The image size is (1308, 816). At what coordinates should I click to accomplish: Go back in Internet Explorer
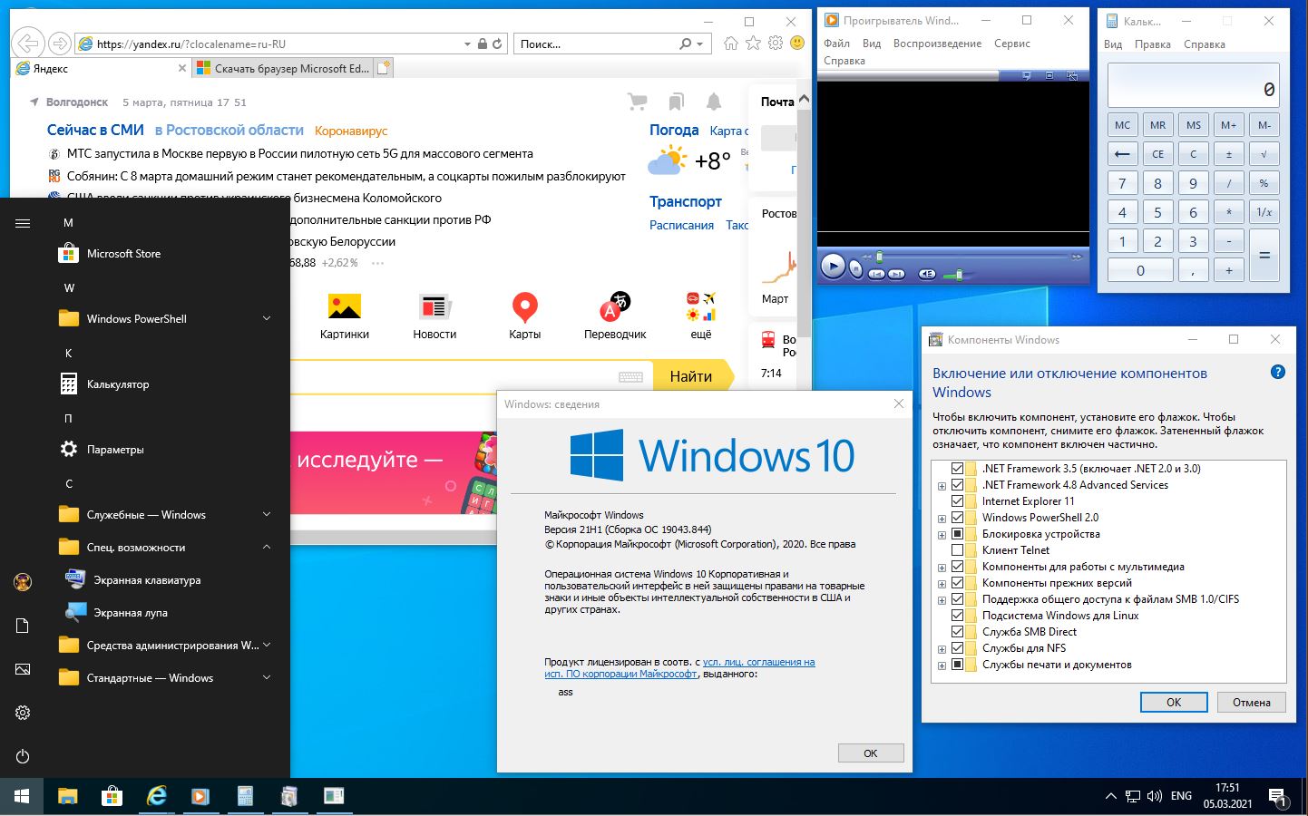click(x=28, y=43)
